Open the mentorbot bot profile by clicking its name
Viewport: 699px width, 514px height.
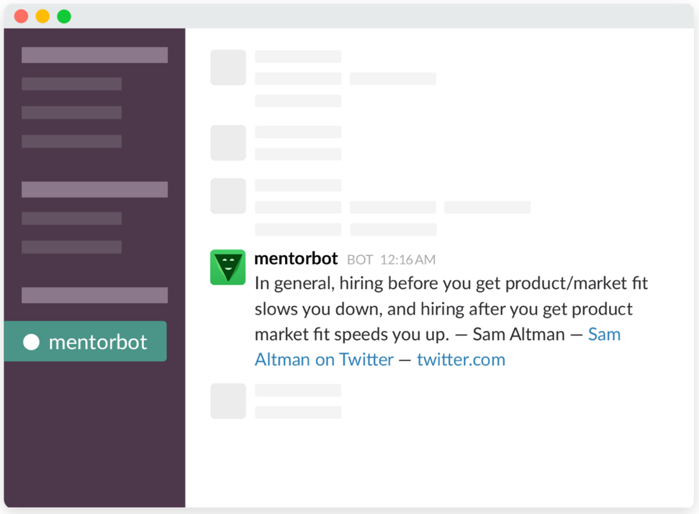click(296, 258)
